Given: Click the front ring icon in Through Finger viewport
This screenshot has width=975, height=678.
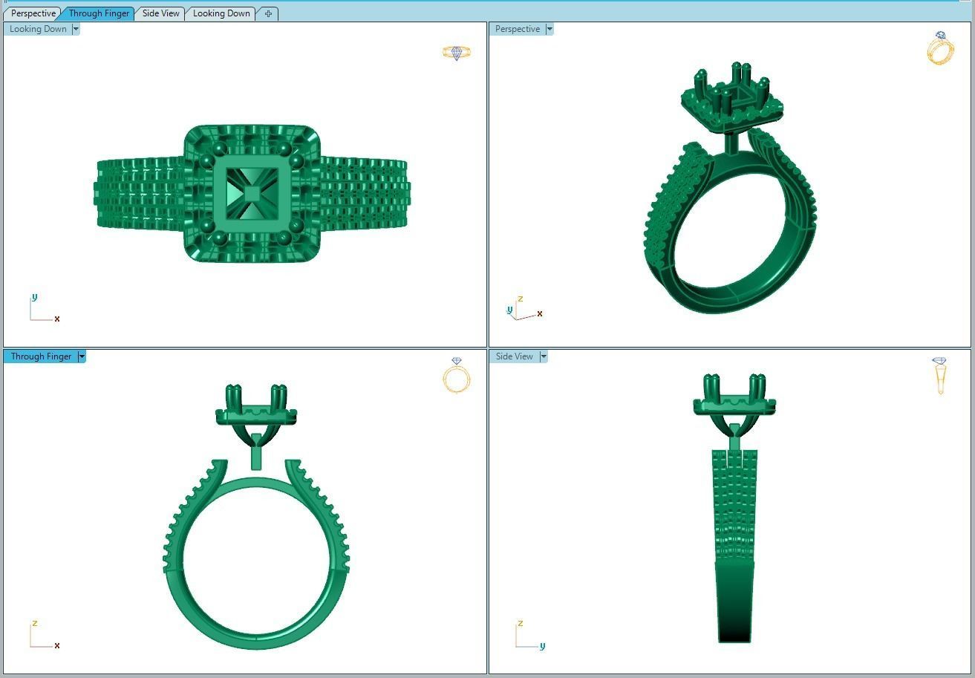Looking at the screenshot, I should 457,375.
